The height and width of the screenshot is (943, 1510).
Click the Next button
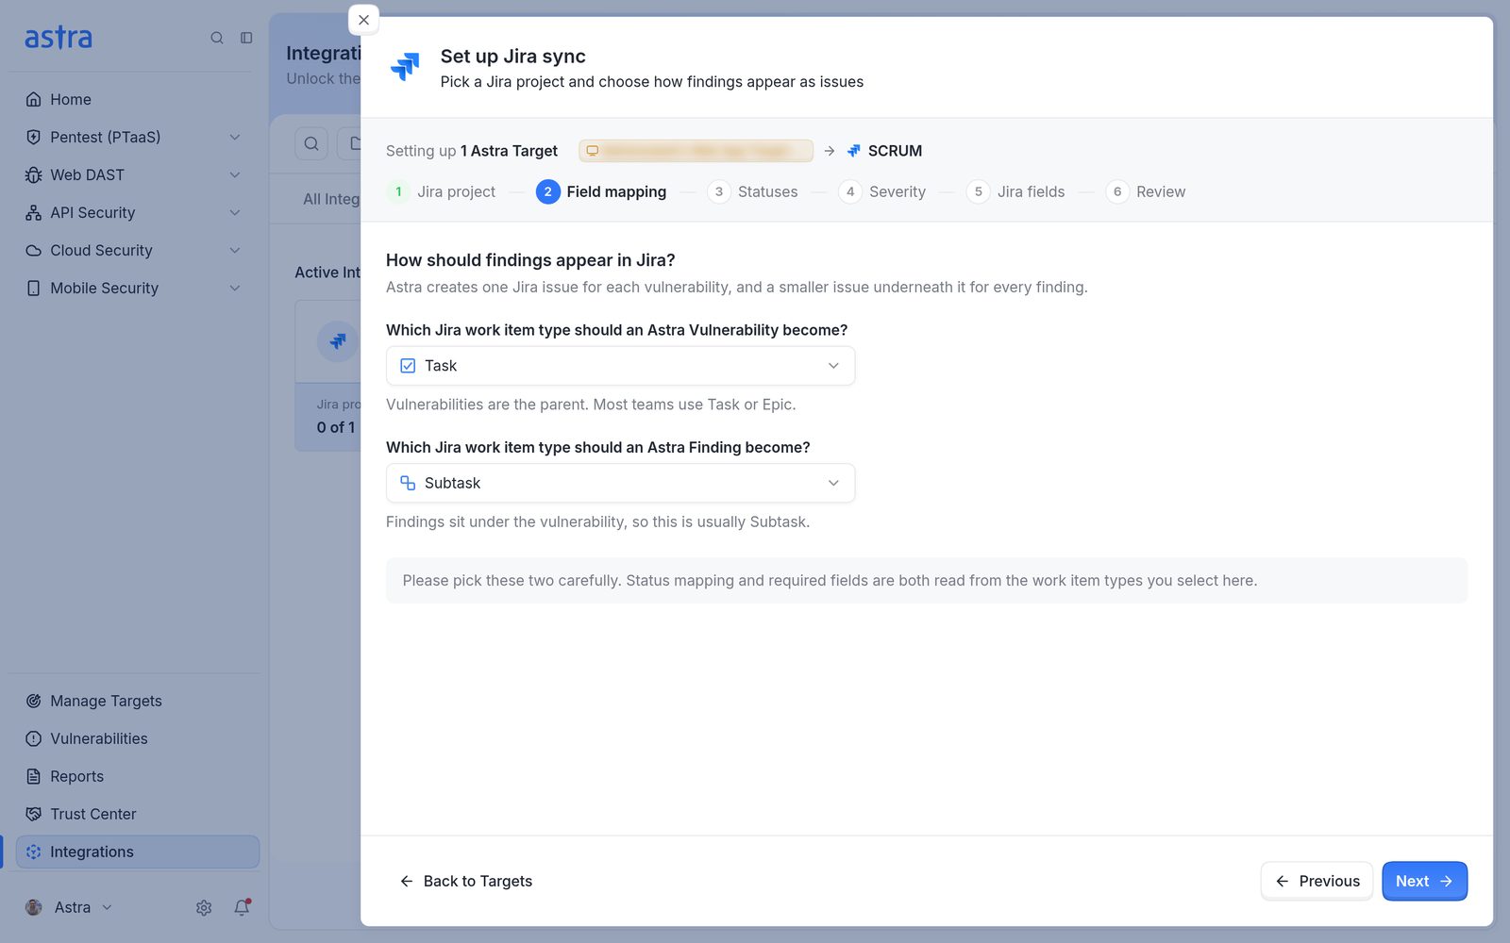1424,881
